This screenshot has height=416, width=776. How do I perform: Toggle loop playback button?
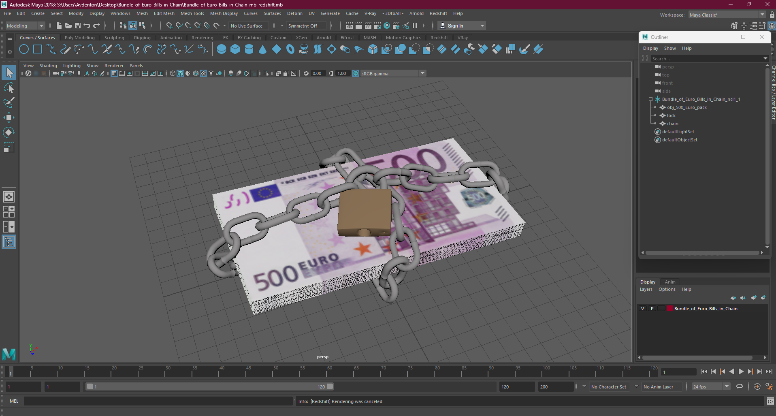[x=740, y=386]
